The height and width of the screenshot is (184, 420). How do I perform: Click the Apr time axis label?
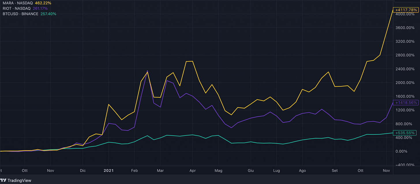193,171
